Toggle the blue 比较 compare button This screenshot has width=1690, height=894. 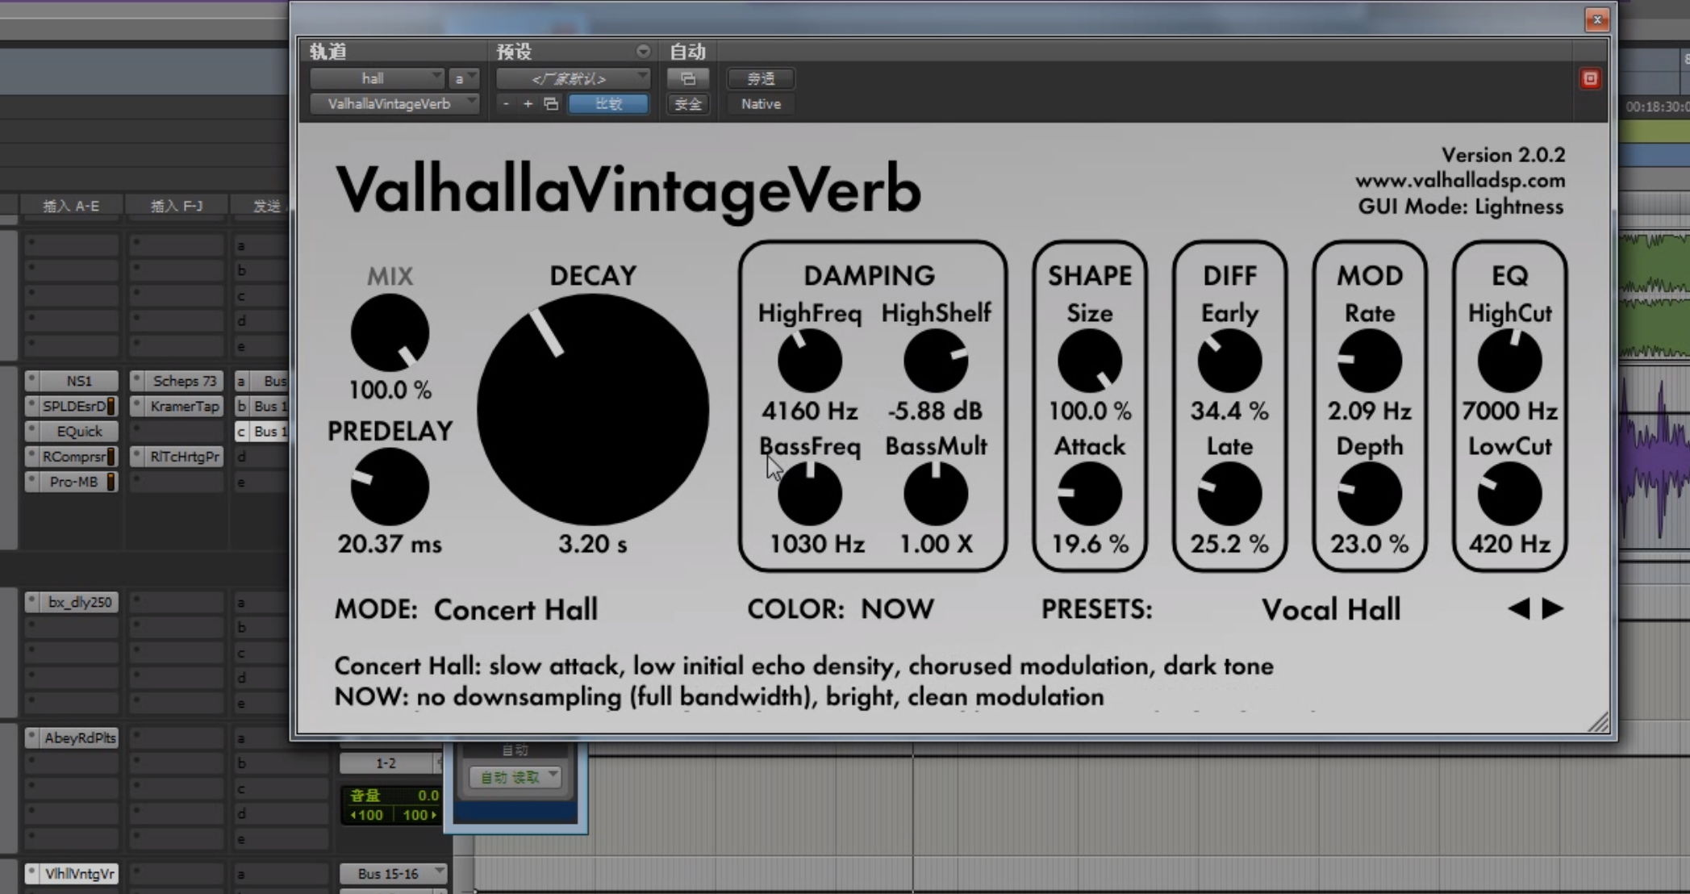point(608,104)
